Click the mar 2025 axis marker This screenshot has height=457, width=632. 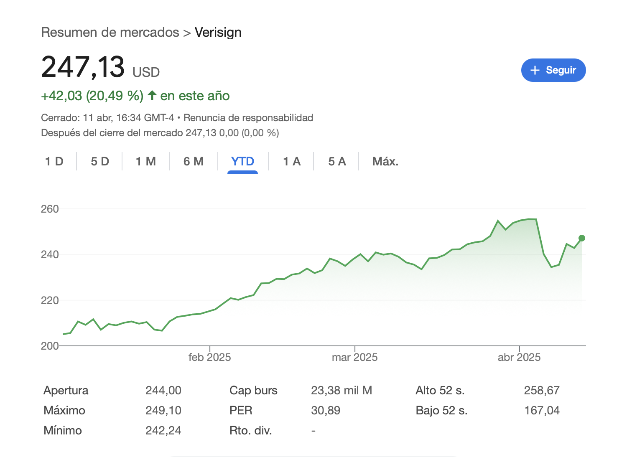(354, 357)
